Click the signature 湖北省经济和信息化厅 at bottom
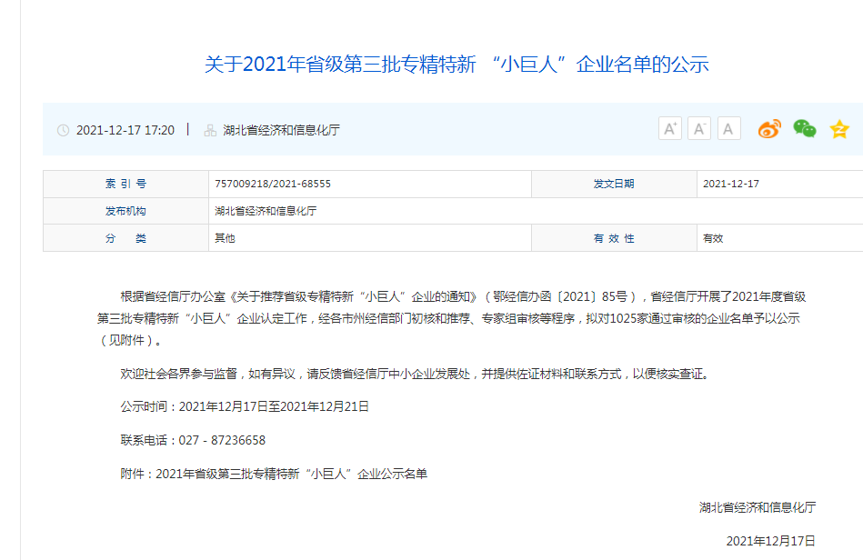The height and width of the screenshot is (560, 863). [x=757, y=507]
